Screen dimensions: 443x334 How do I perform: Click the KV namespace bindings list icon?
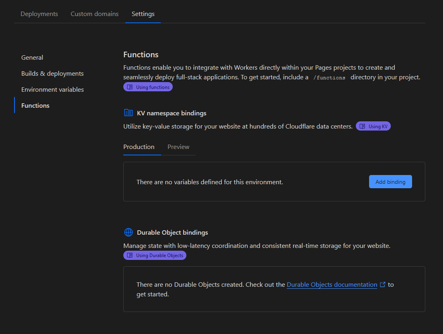click(x=129, y=113)
